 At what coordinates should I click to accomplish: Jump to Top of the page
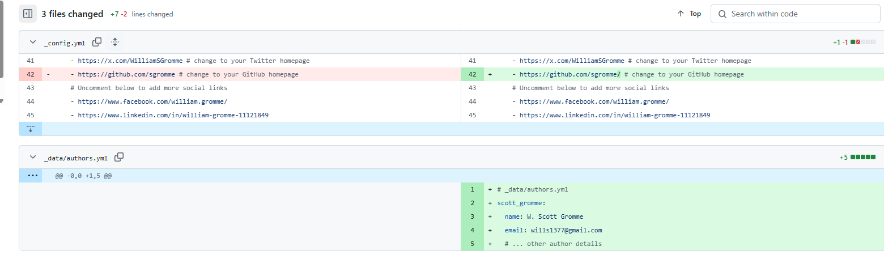(x=695, y=14)
